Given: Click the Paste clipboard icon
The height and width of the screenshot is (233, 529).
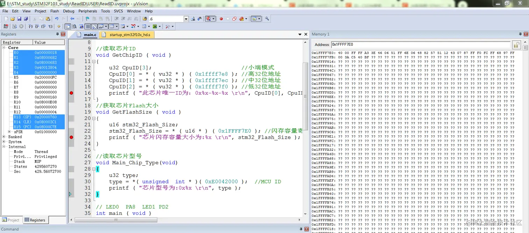Looking at the screenshot, I should pos(48,19).
